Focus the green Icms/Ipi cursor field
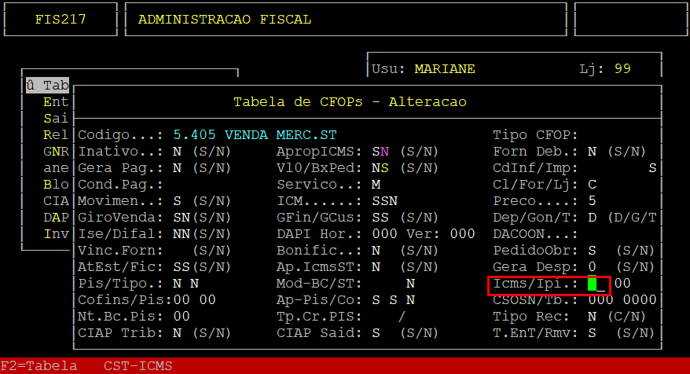Screen dimensions: 690x374 [x=593, y=284]
